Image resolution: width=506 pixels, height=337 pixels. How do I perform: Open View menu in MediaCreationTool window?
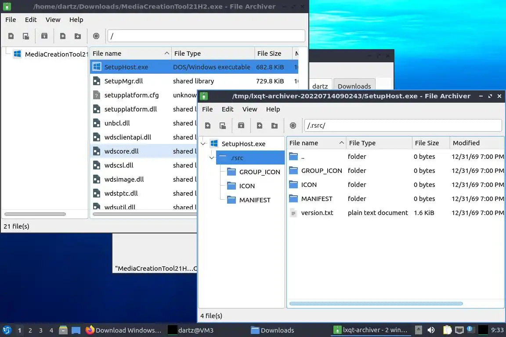click(x=53, y=20)
